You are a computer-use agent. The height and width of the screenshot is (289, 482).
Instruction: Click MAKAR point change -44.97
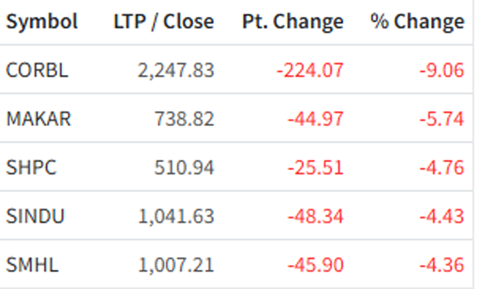tap(315, 119)
